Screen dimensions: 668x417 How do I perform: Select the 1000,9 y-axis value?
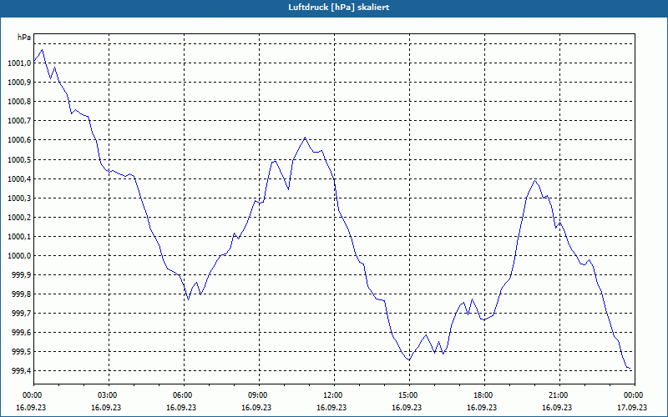19,82
